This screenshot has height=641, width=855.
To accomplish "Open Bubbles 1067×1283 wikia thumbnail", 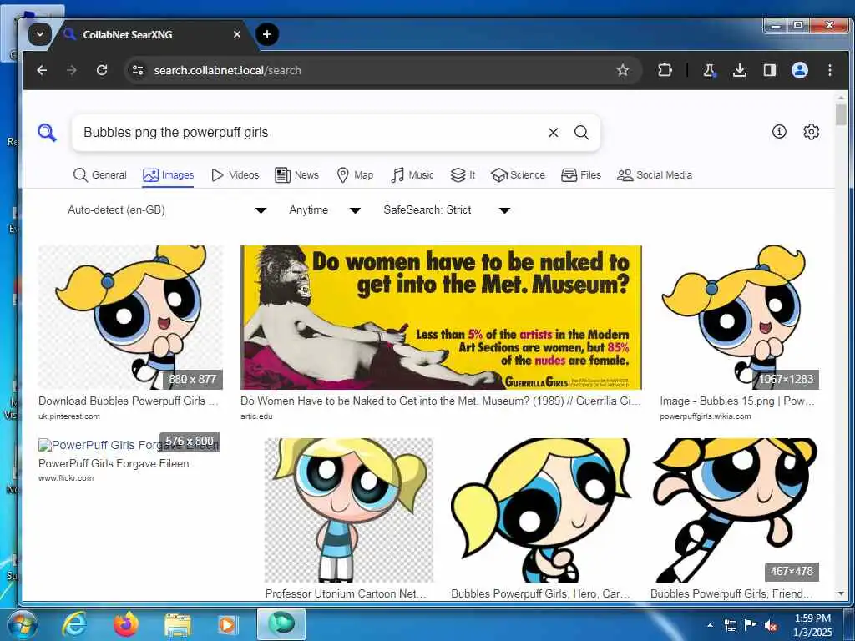I will 740,317.
